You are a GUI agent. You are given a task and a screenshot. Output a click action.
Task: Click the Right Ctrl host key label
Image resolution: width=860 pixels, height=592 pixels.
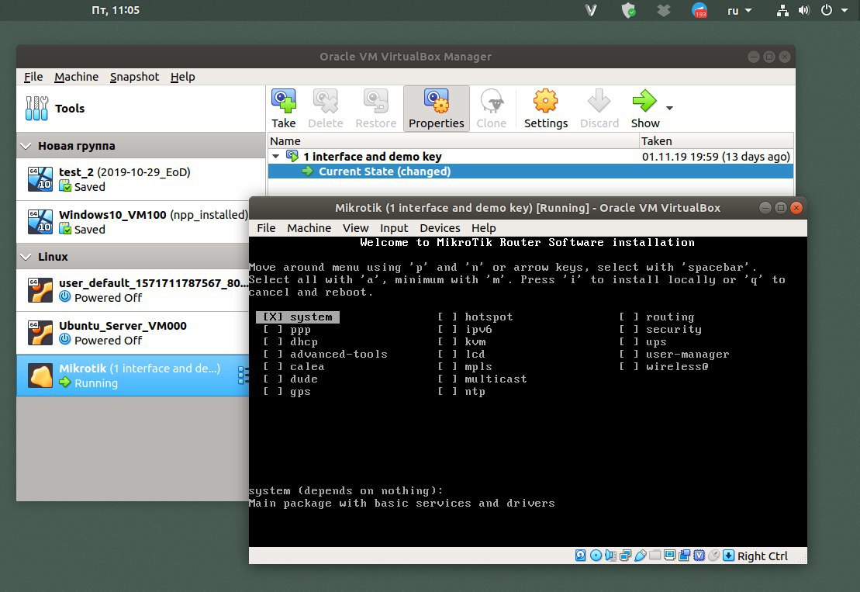762,556
